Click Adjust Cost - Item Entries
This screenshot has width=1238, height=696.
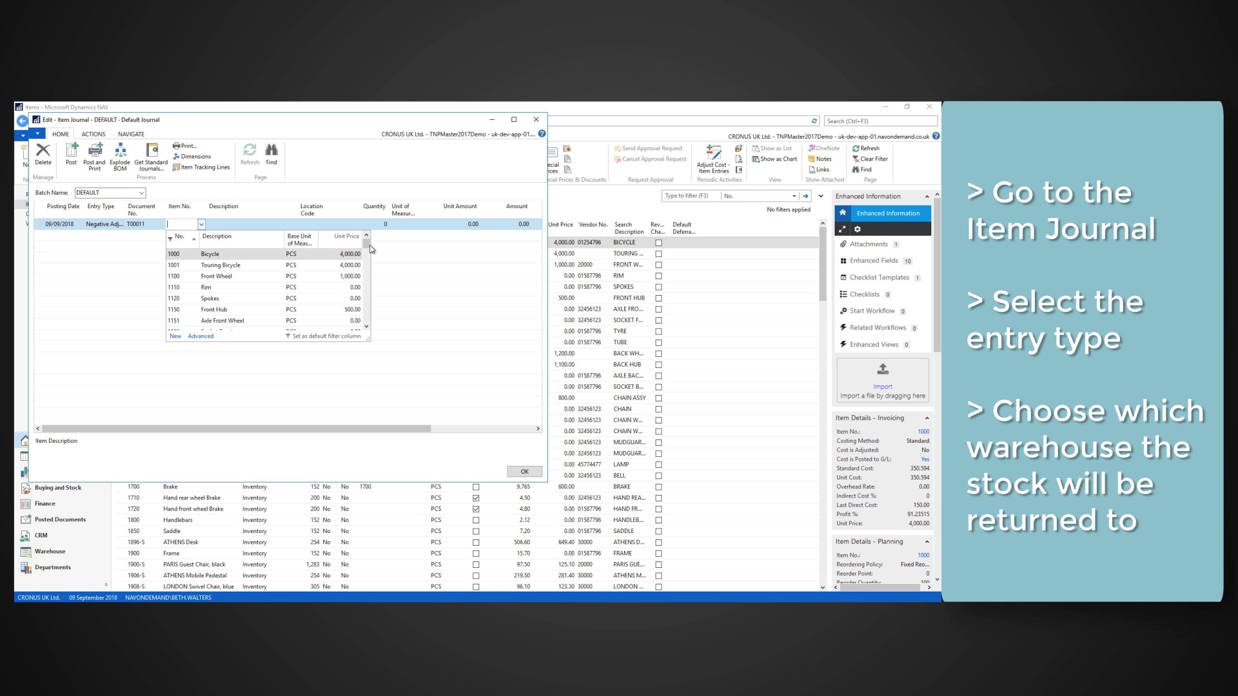713,159
